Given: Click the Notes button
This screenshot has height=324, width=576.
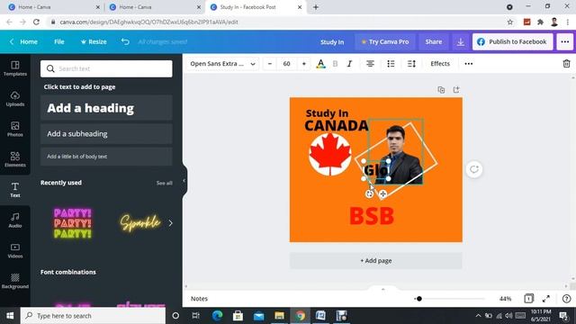Looking at the screenshot, I should click(199, 299).
